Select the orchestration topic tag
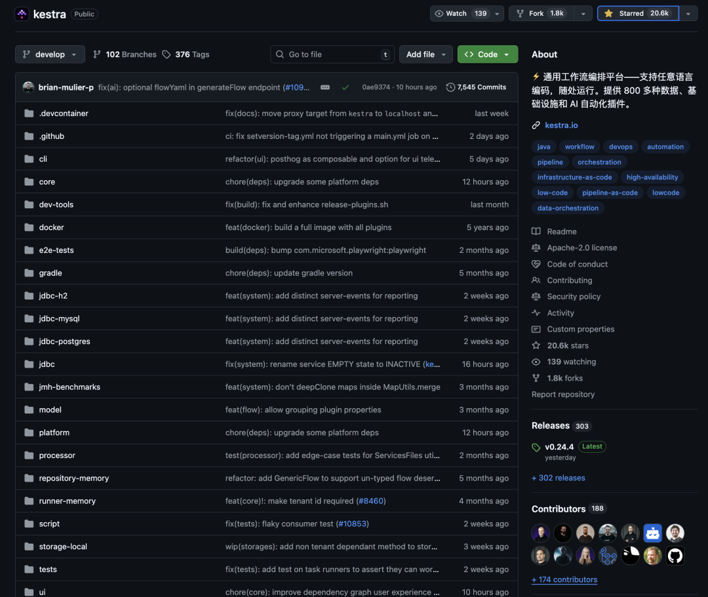708x597 pixels. (x=599, y=162)
